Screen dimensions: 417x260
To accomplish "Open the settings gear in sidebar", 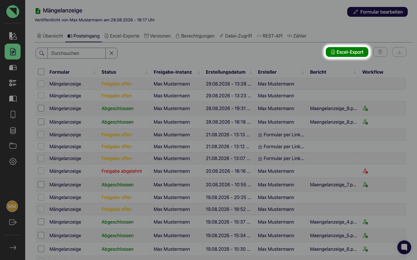I will [13, 161].
